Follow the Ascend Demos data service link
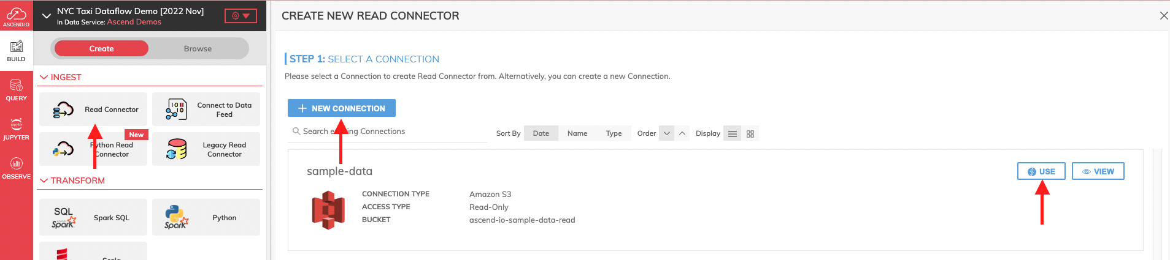 tap(134, 22)
